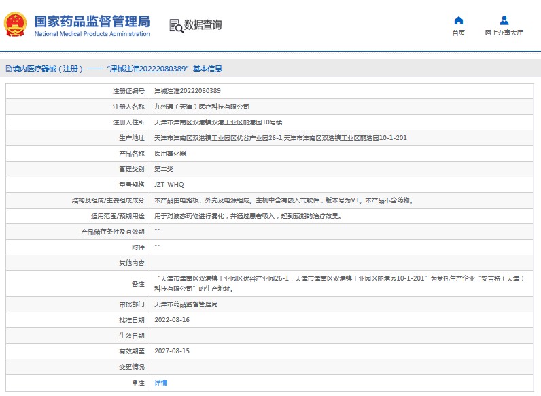541x396 pixels.
Task: Click the 天津市药品监督管理局 approving department cell
Action: click(186, 304)
